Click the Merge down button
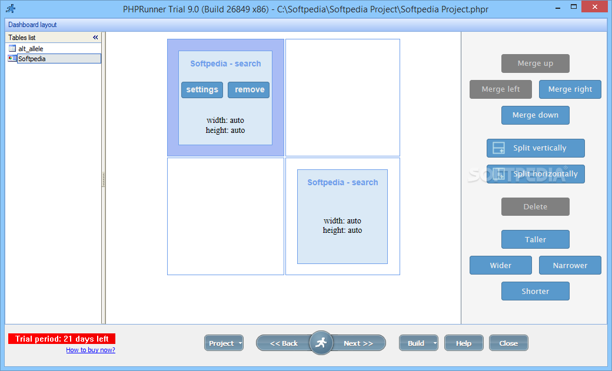612x371 pixels. pyautogui.click(x=535, y=115)
